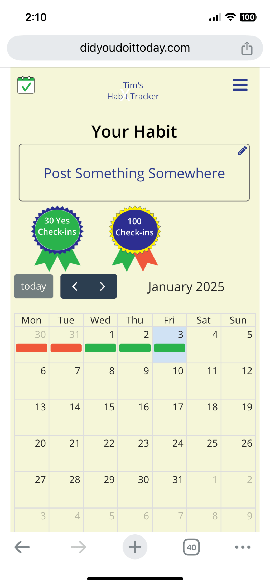Open the browser tab switcher showing 40
The image size is (270, 586).
coord(191,547)
